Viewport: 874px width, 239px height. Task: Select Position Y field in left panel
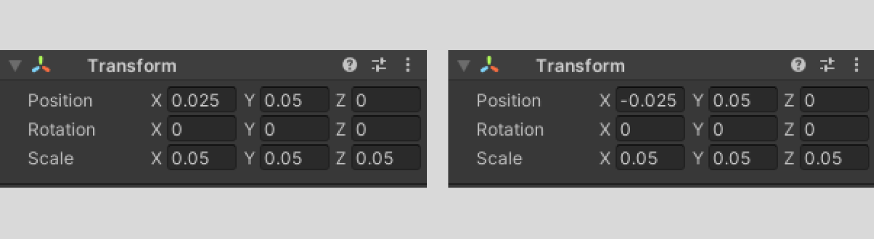(x=294, y=100)
